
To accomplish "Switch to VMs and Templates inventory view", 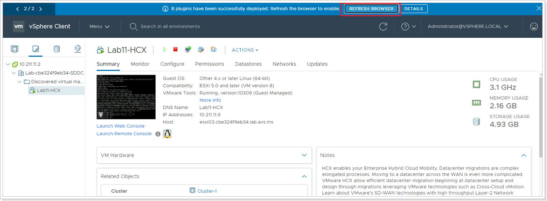I will tap(35, 49).
